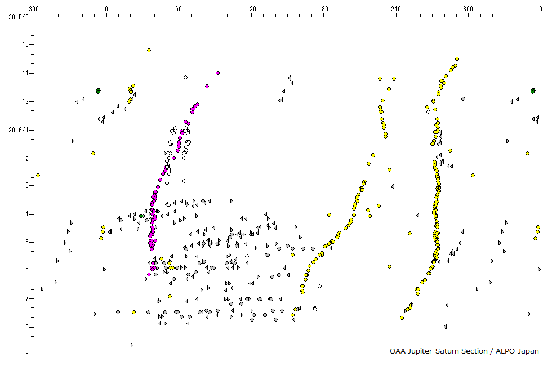Select the lowest triangle marker between months 8 and 9
The width and height of the screenshot is (552, 366).
pos(132,345)
